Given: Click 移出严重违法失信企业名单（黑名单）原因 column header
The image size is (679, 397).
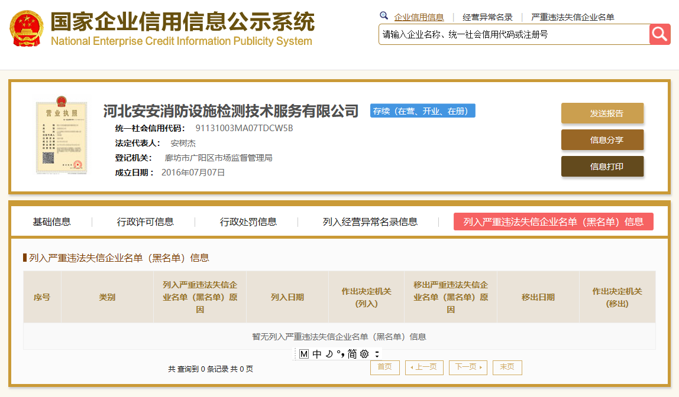Looking at the screenshot, I should [451, 297].
